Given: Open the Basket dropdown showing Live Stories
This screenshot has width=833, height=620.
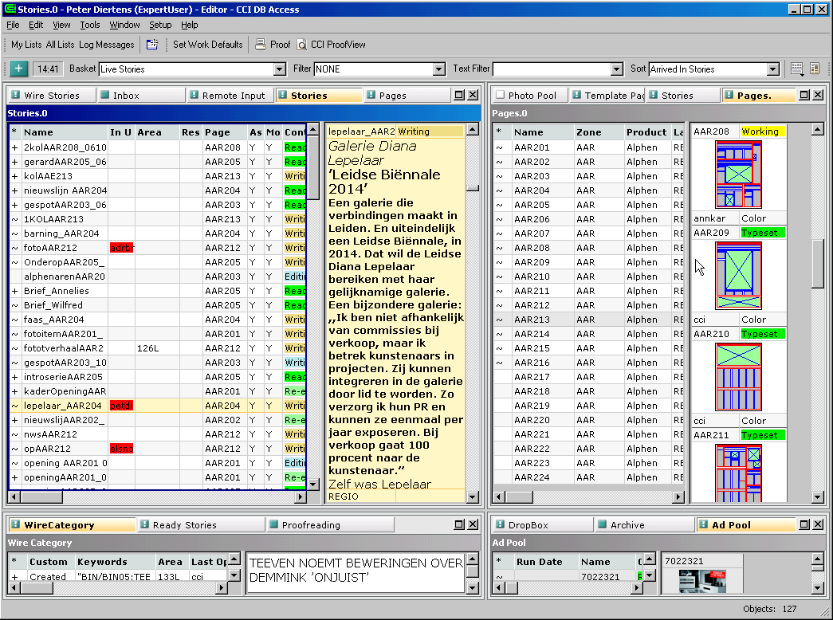Looking at the screenshot, I should tap(279, 69).
